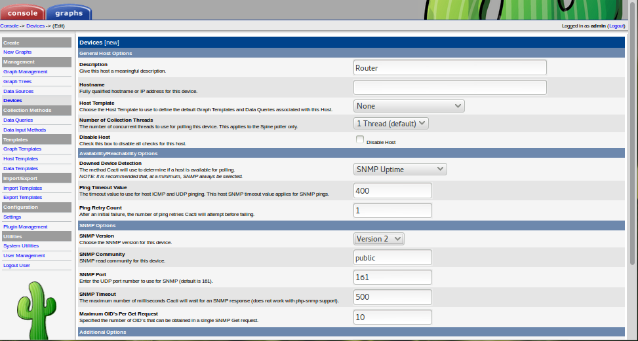Click the SNMP Port input field
Viewport: 638px width, 341px height.
(392, 278)
